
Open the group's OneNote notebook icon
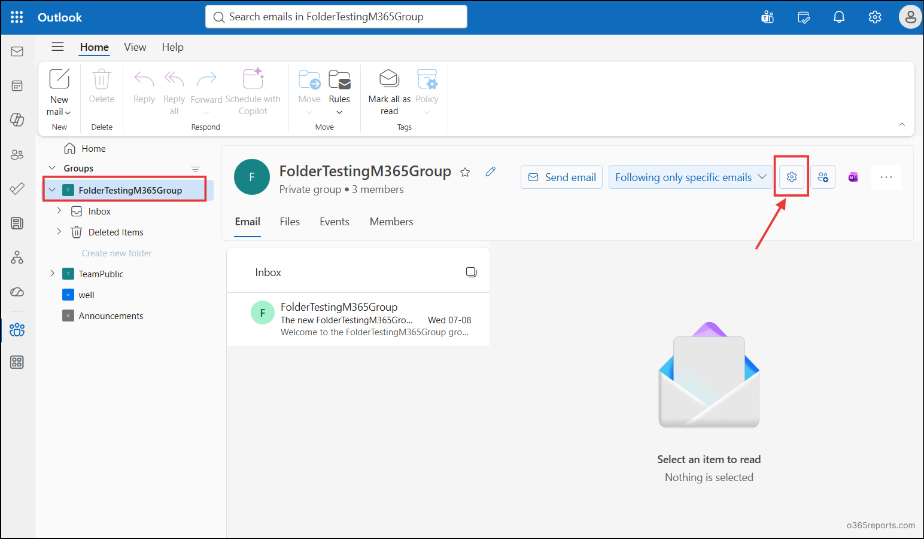click(853, 177)
